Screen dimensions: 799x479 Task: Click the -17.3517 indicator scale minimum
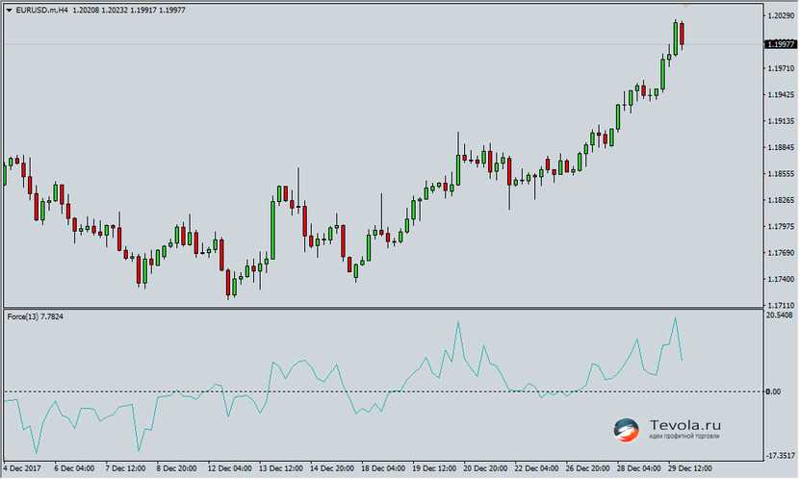[779, 456]
